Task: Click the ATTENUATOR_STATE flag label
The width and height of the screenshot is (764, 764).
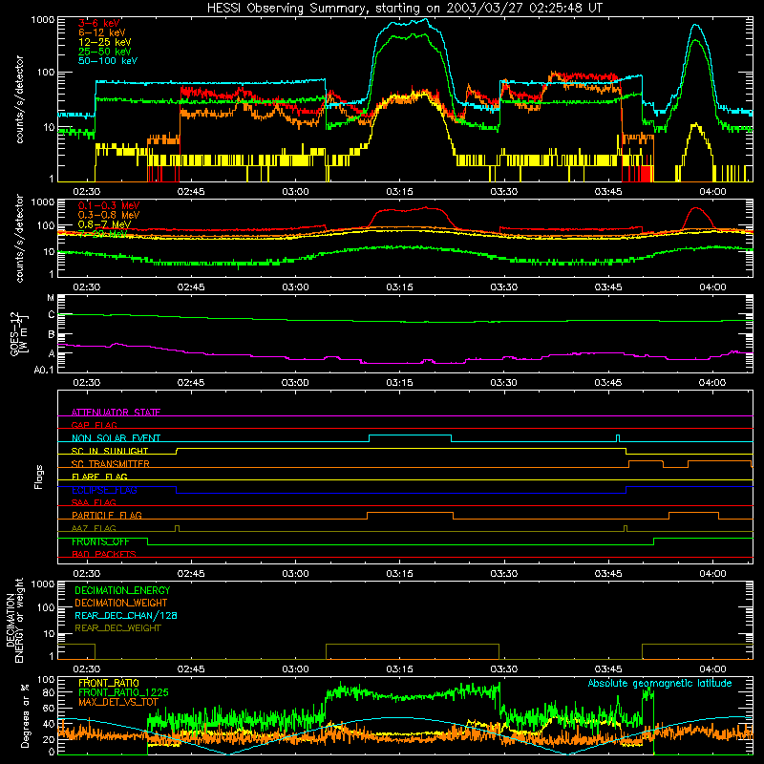Action: (x=116, y=413)
